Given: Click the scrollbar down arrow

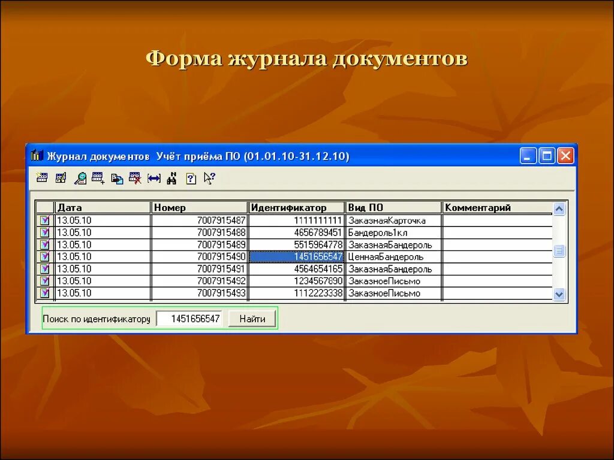Looking at the screenshot, I should click(559, 294).
